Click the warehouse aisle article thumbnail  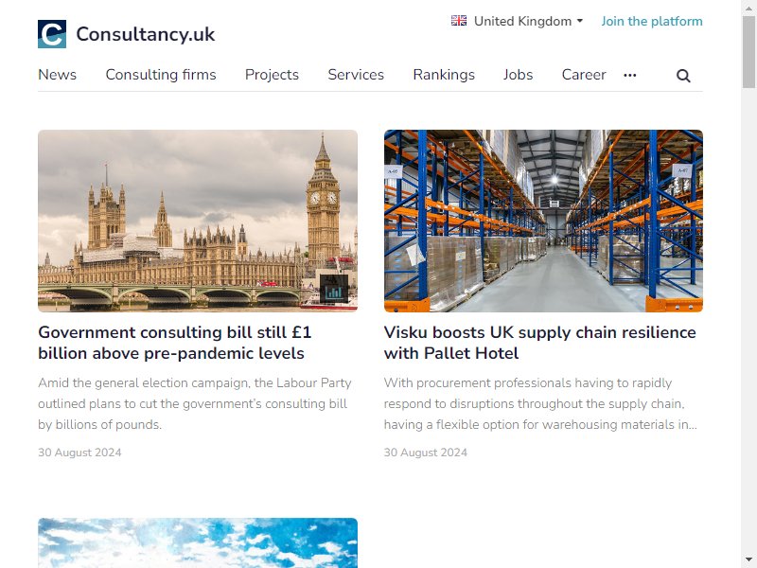[x=543, y=221]
